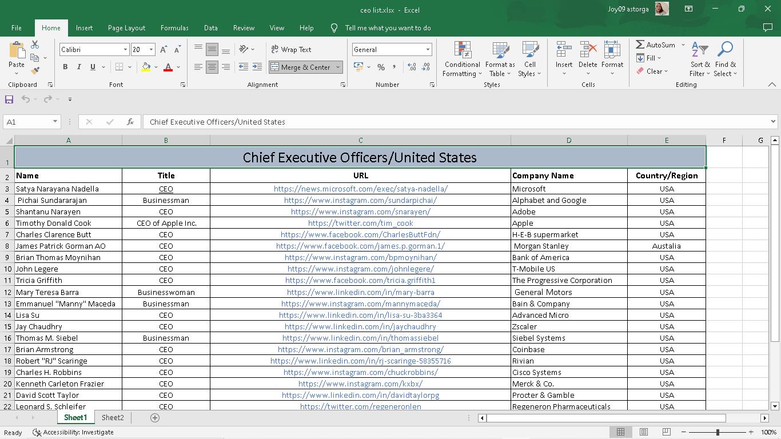Expand the Name Box dropdown arrow
The width and height of the screenshot is (781, 439).
click(x=55, y=122)
